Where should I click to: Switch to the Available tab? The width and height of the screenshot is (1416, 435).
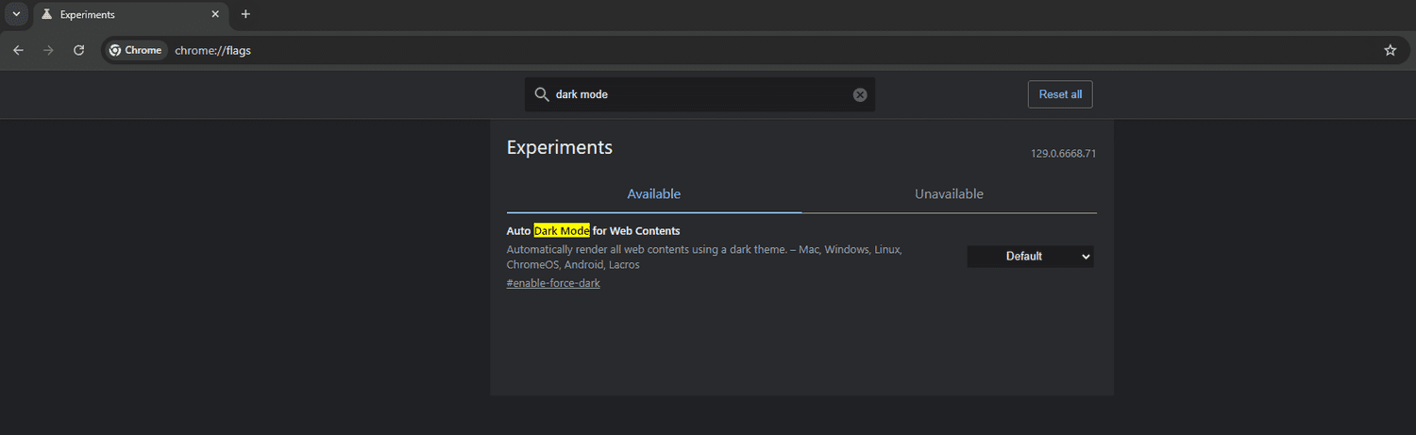pos(653,194)
